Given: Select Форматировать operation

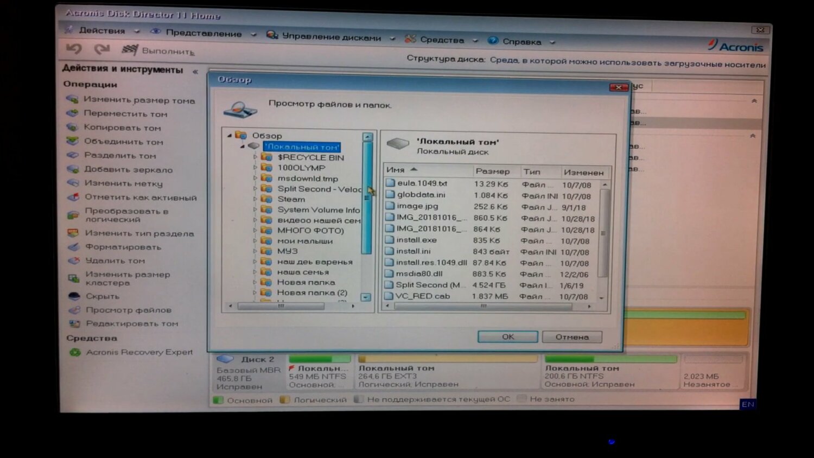Looking at the screenshot, I should [x=115, y=247].
